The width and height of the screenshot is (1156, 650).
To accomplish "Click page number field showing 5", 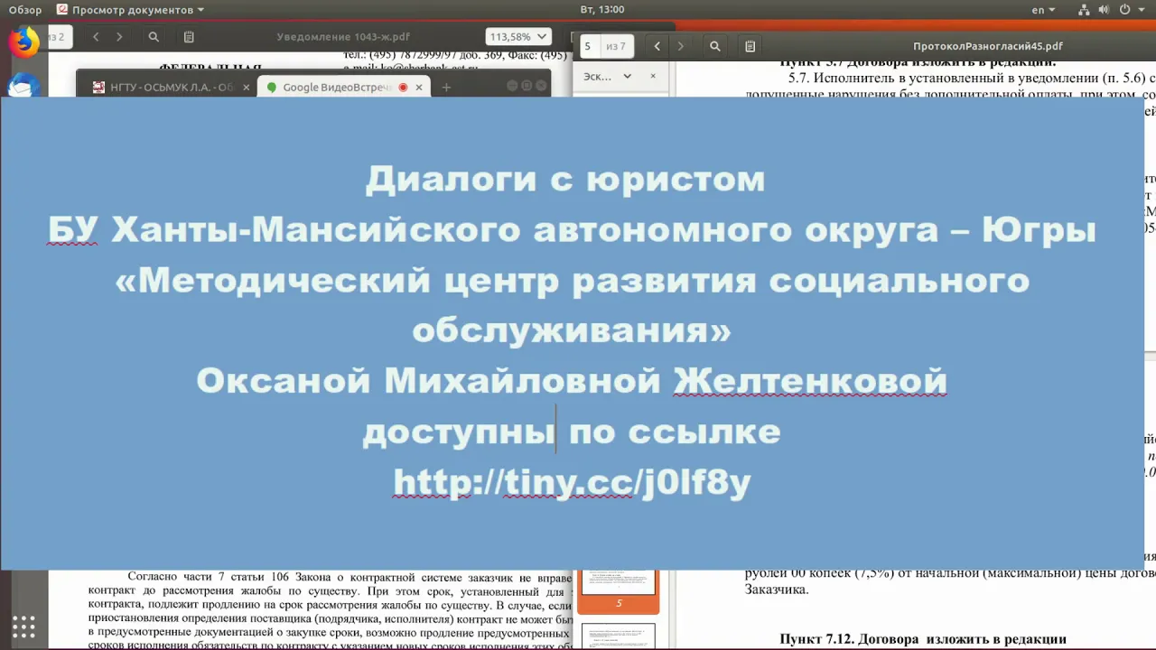I will pos(587,46).
